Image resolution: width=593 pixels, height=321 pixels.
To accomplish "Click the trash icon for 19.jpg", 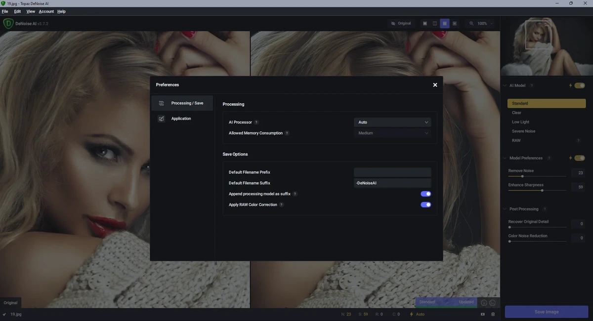I will click(x=493, y=314).
